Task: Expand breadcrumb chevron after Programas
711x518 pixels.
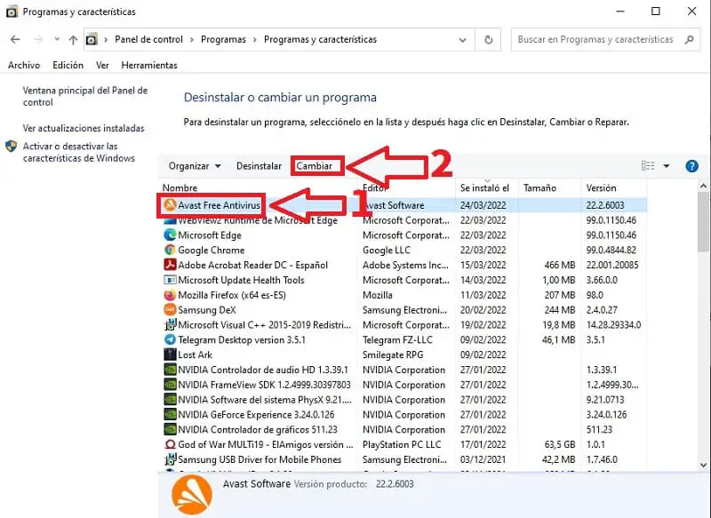Action: (254, 40)
